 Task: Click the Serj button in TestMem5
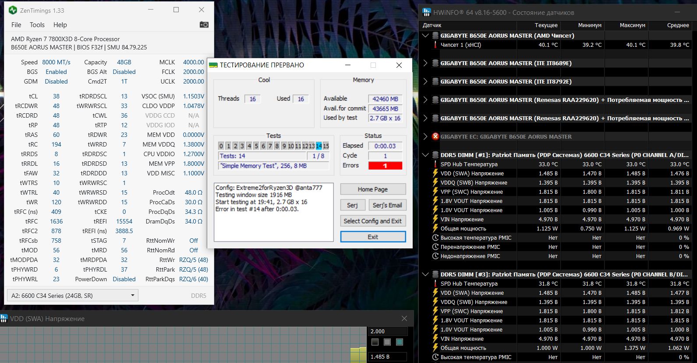pos(352,205)
